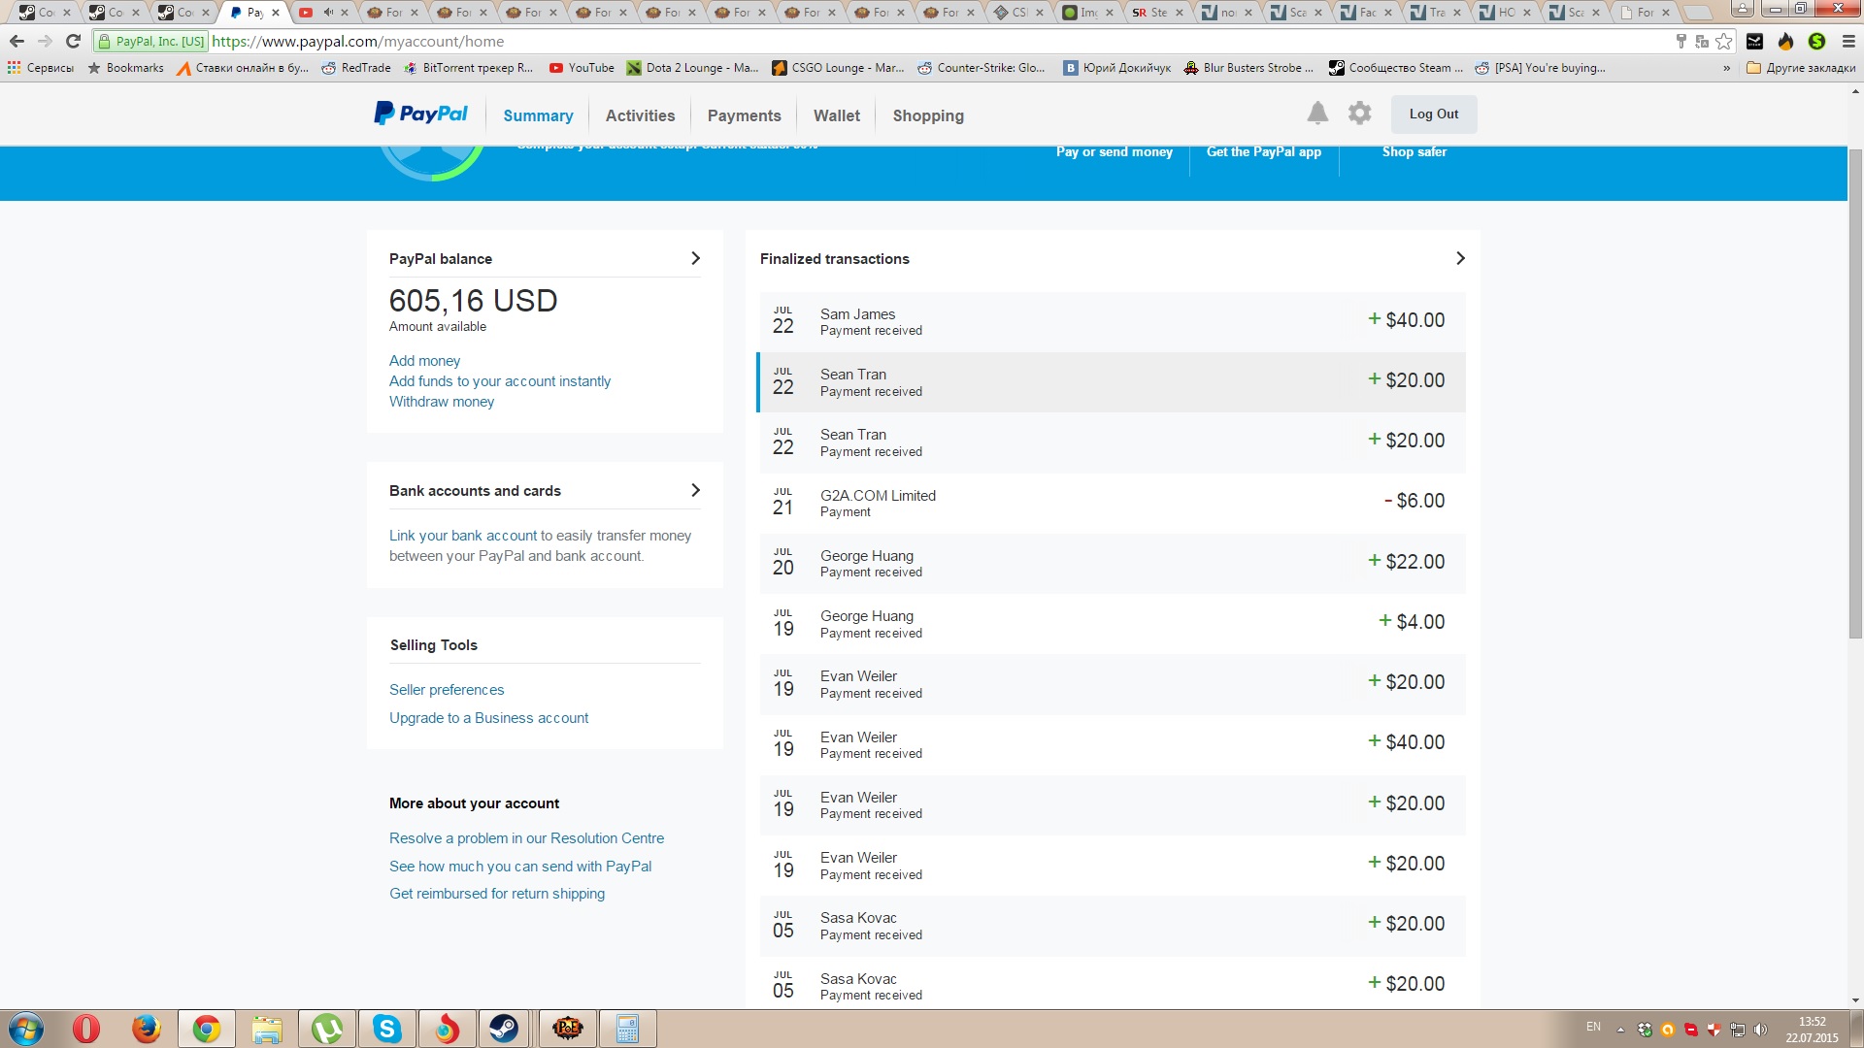This screenshot has width=1864, height=1048.
Task: Open the PayPal notifications bell
Action: [x=1316, y=114]
